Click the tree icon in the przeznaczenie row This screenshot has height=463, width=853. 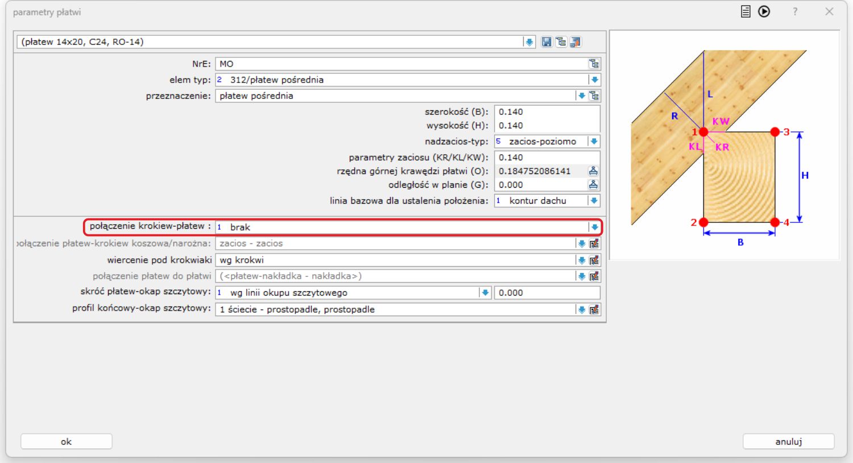pos(594,96)
